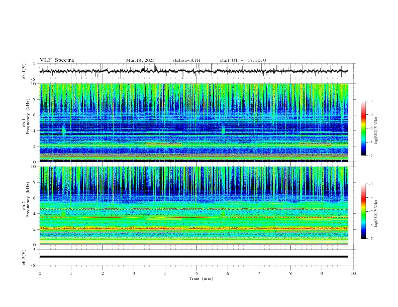Click the 'Time (min)' x-axis label

pos(201,278)
